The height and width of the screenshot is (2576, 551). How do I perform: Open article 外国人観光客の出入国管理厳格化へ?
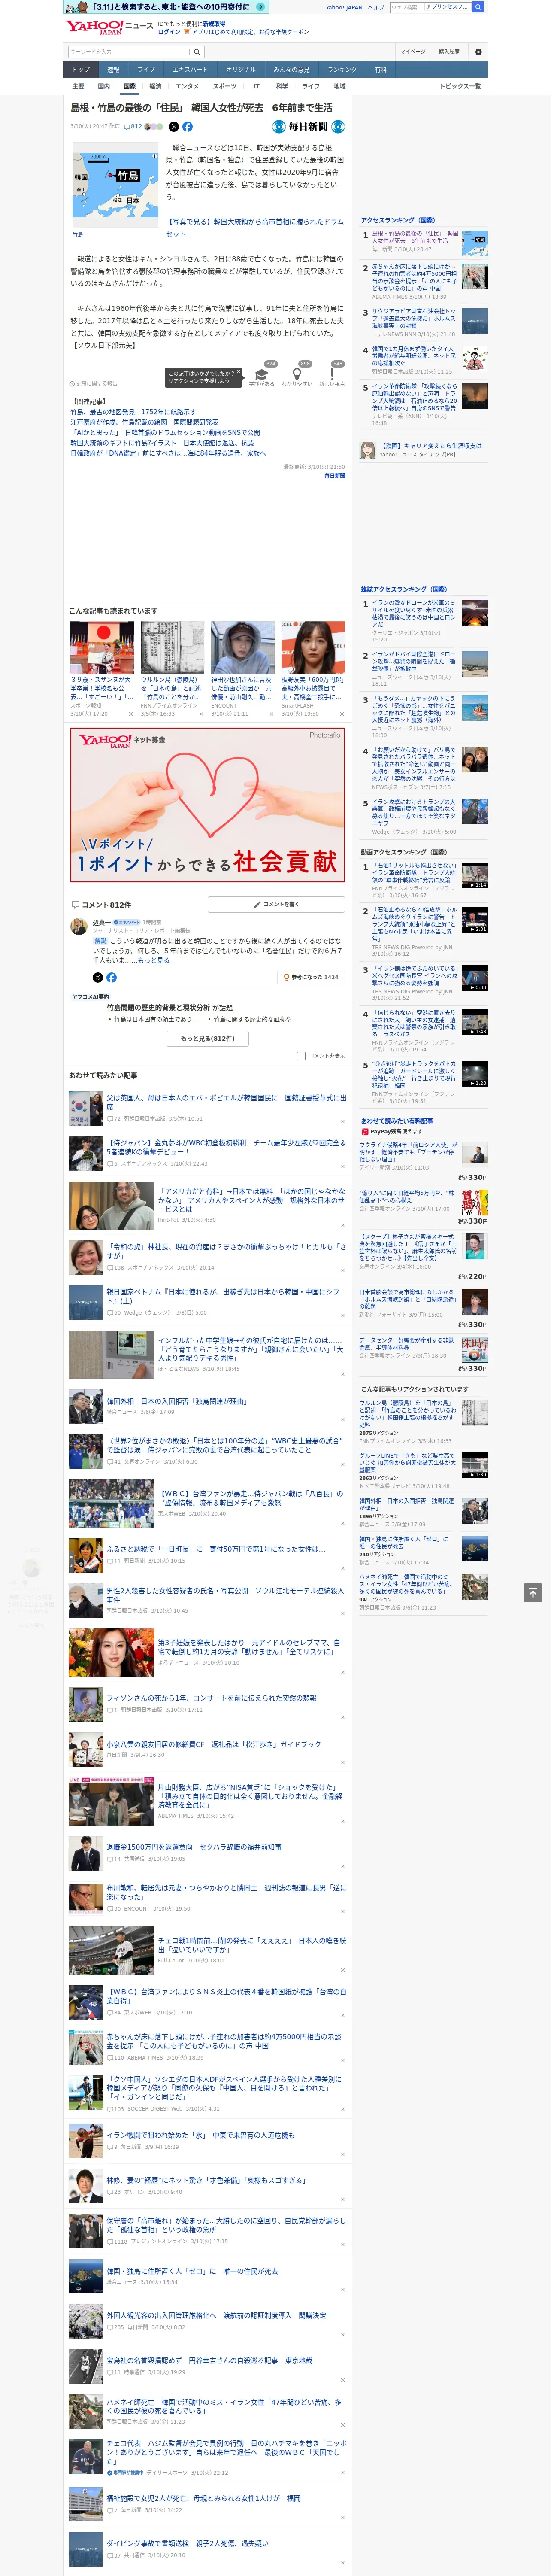[216, 2315]
